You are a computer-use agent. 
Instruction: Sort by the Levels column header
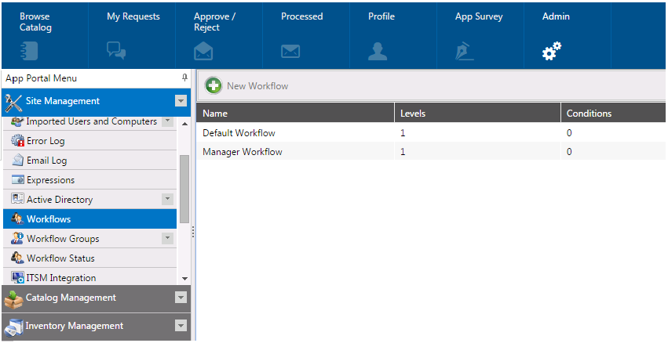[413, 114]
